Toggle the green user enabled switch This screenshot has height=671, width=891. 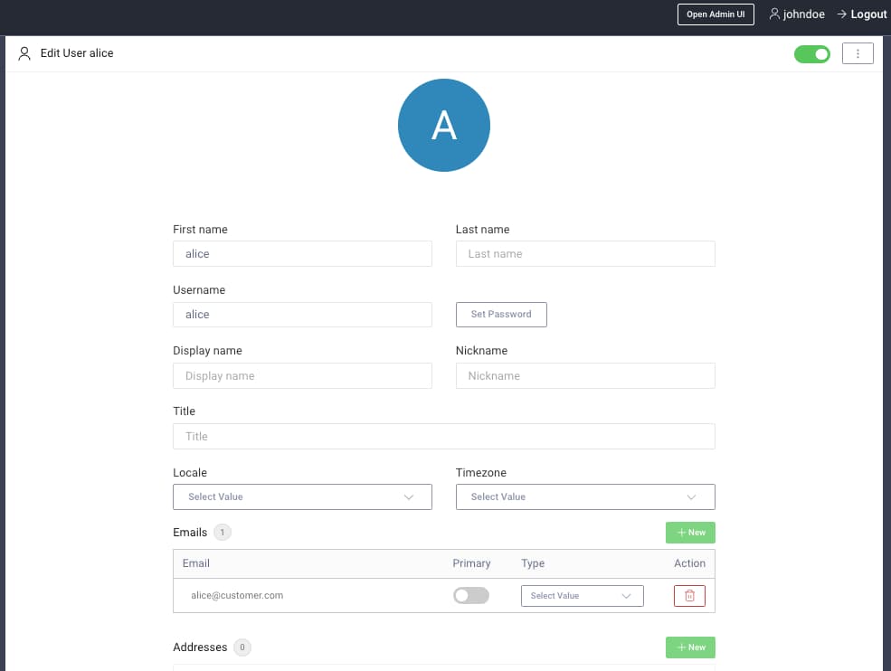click(x=811, y=54)
